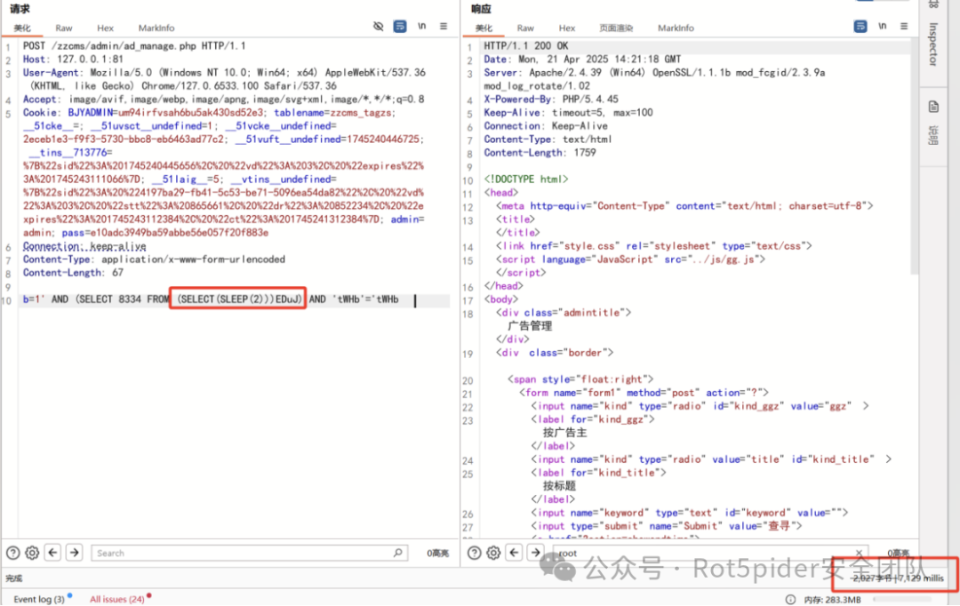Go to previous match in response search
The image size is (960, 606).
[515, 553]
